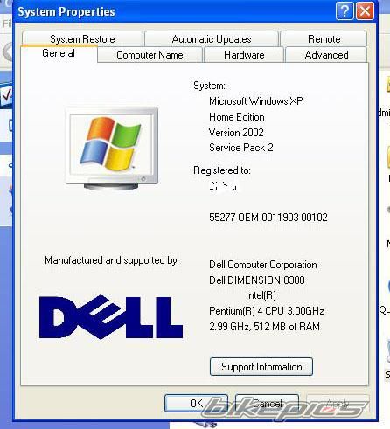Viewport: 390px width, 429px height.
Task: Close the System Properties dialog
Action: pos(365,11)
